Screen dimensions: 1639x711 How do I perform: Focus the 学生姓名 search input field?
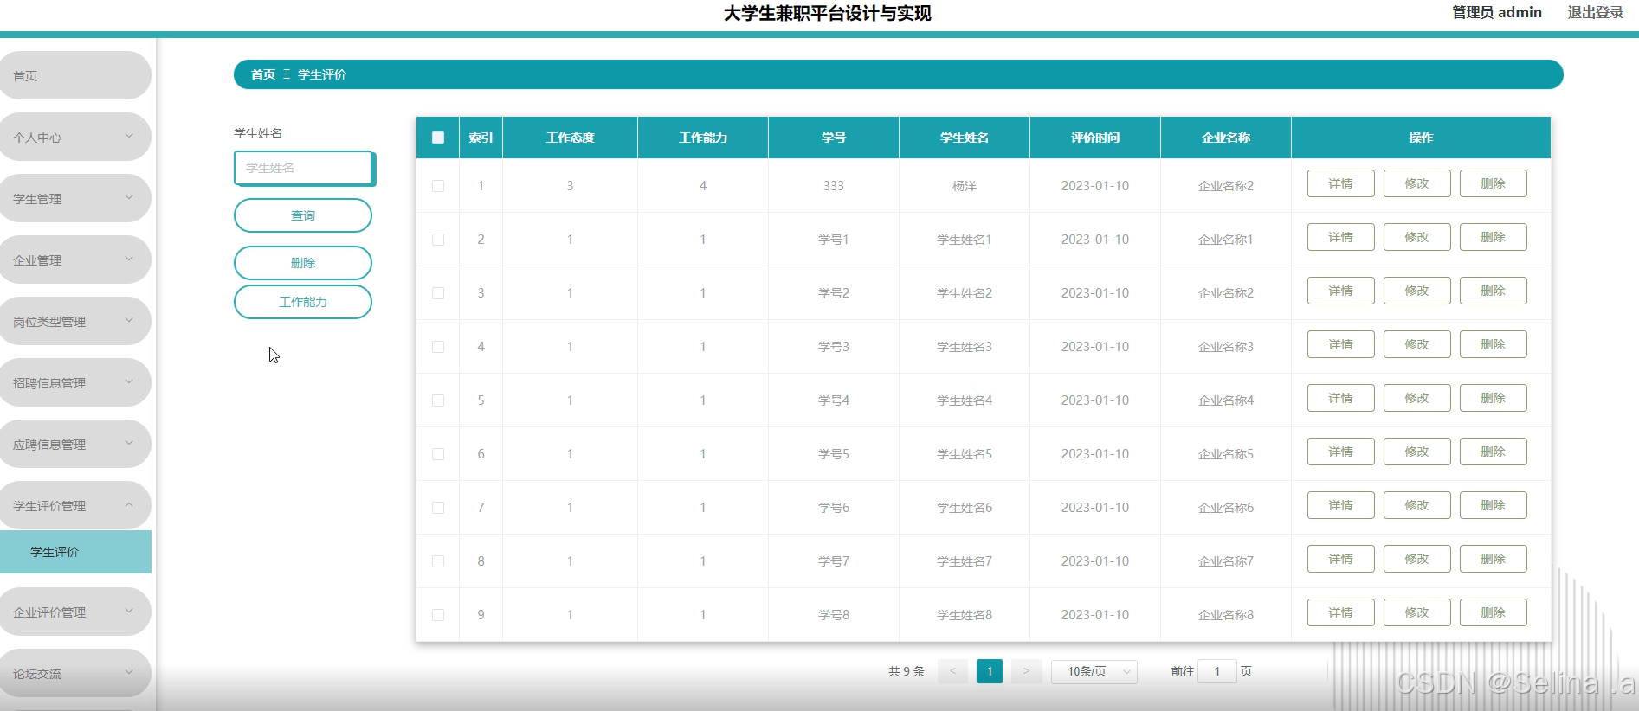click(304, 168)
